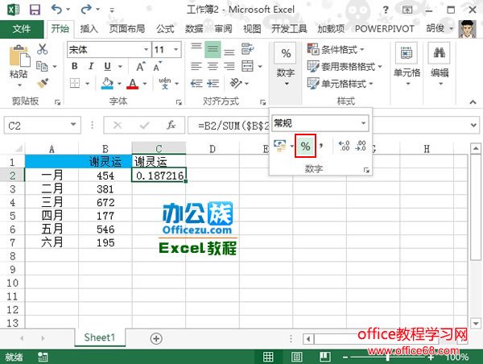Click the Paste clipboard icon

point(19,56)
